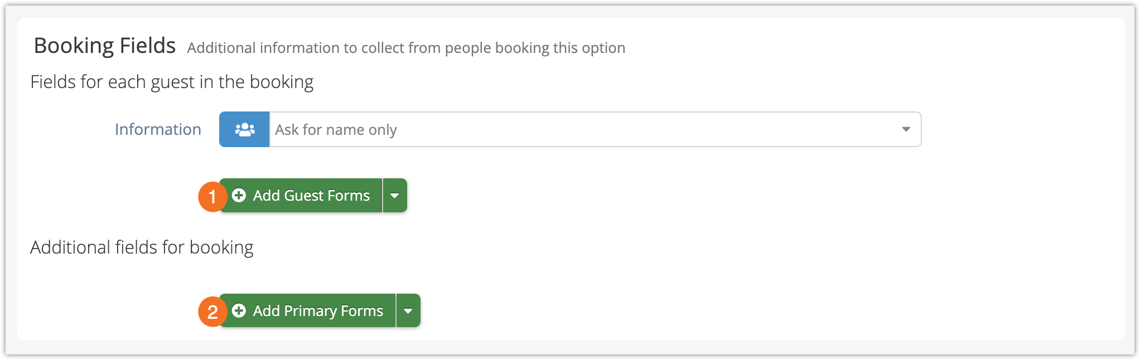Expand the caret next to Add Guest Forms

(x=395, y=196)
